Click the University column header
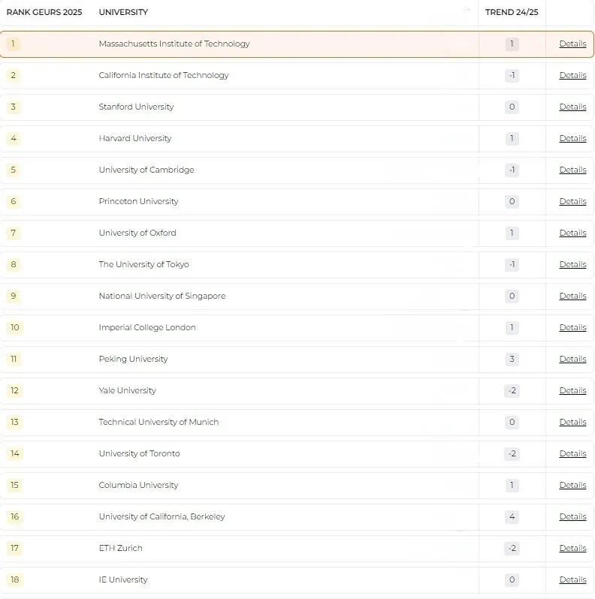This screenshot has height=599, width=595. 123,12
